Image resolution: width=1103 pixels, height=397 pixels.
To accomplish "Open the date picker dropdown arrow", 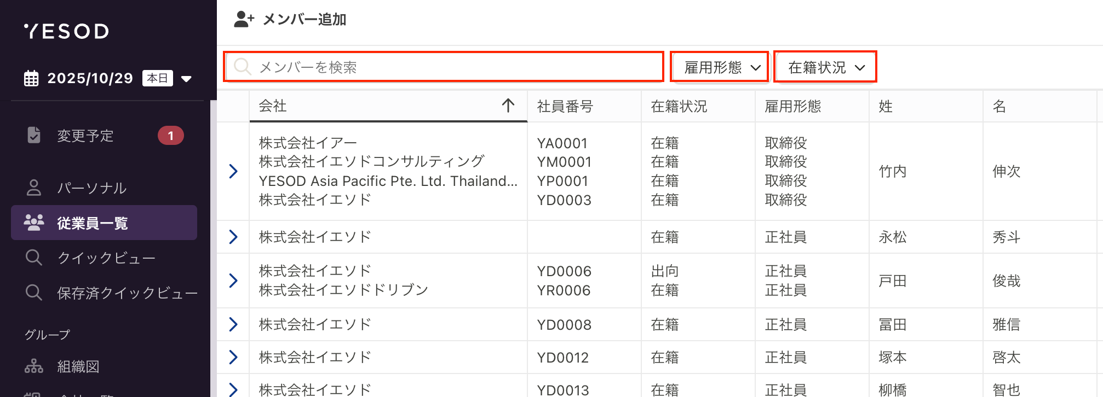I will click(186, 79).
